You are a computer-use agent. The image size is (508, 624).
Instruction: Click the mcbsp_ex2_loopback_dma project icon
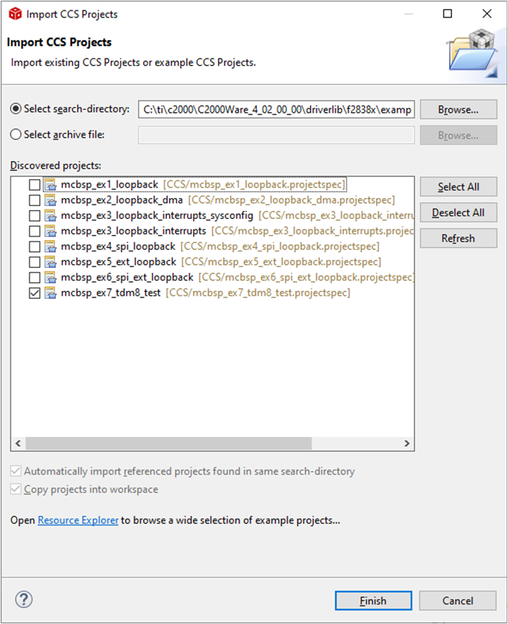[x=50, y=199]
